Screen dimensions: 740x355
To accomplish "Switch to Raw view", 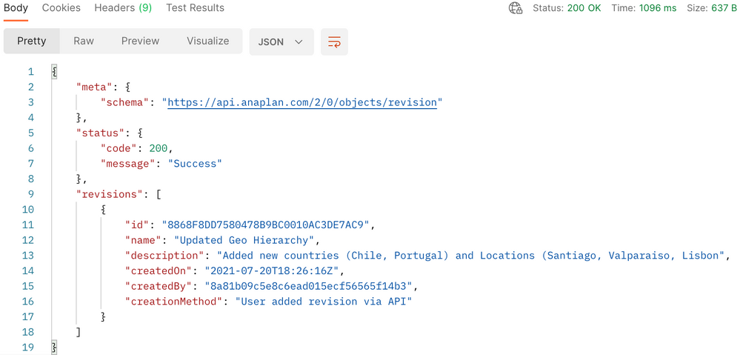I will tap(84, 41).
